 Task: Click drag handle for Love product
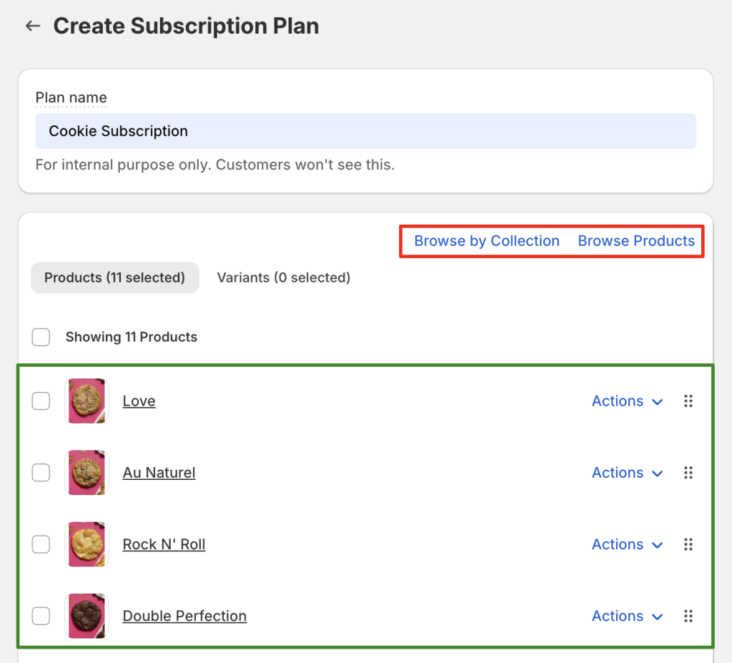pyautogui.click(x=688, y=401)
